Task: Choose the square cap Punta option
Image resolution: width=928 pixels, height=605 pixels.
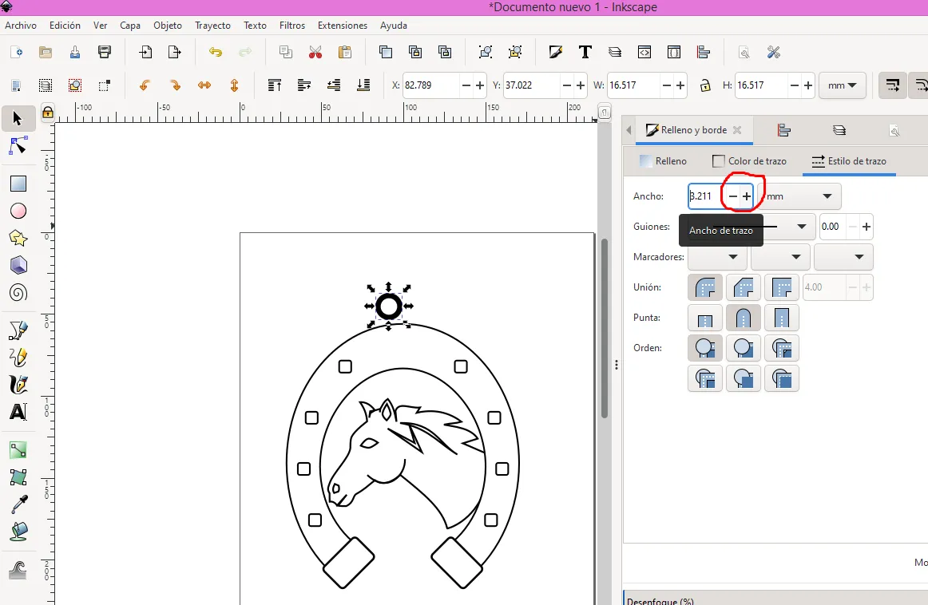Action: pyautogui.click(x=781, y=318)
